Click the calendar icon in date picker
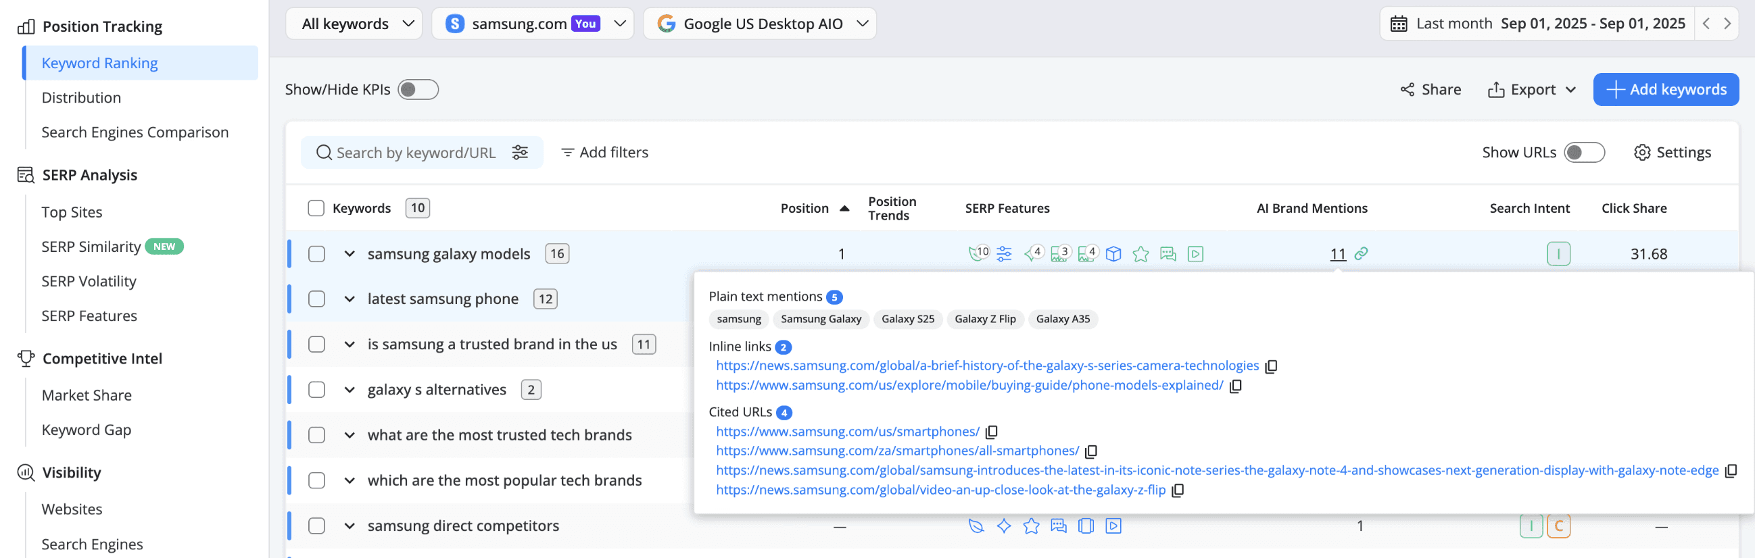Screen dimensions: 1755x558 (x=1399, y=24)
